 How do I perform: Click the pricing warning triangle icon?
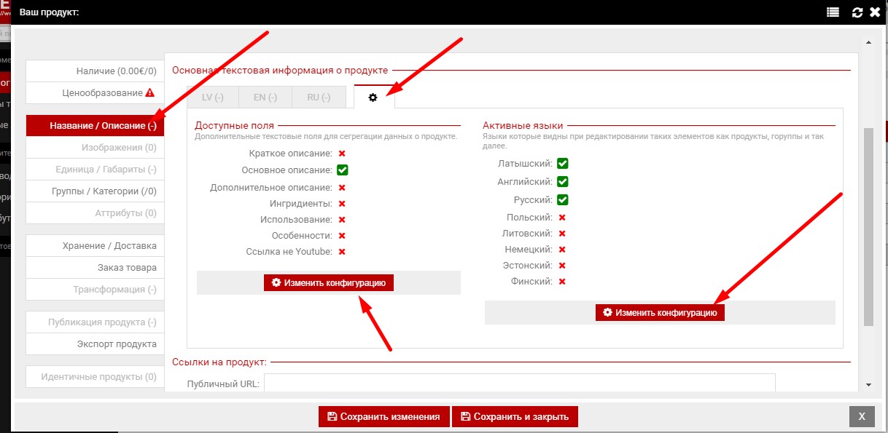point(149,92)
